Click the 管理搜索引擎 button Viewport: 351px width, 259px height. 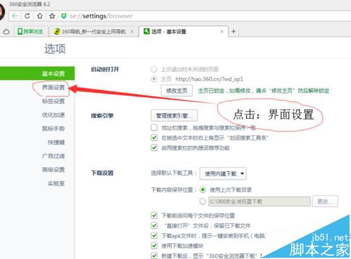tap(174, 116)
